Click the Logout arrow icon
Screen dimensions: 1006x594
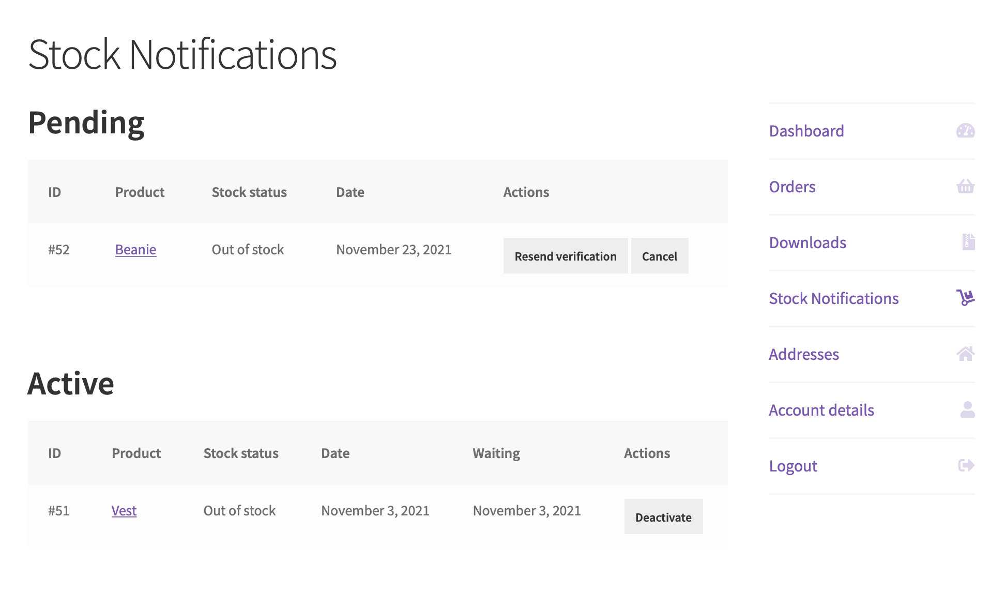[966, 465]
